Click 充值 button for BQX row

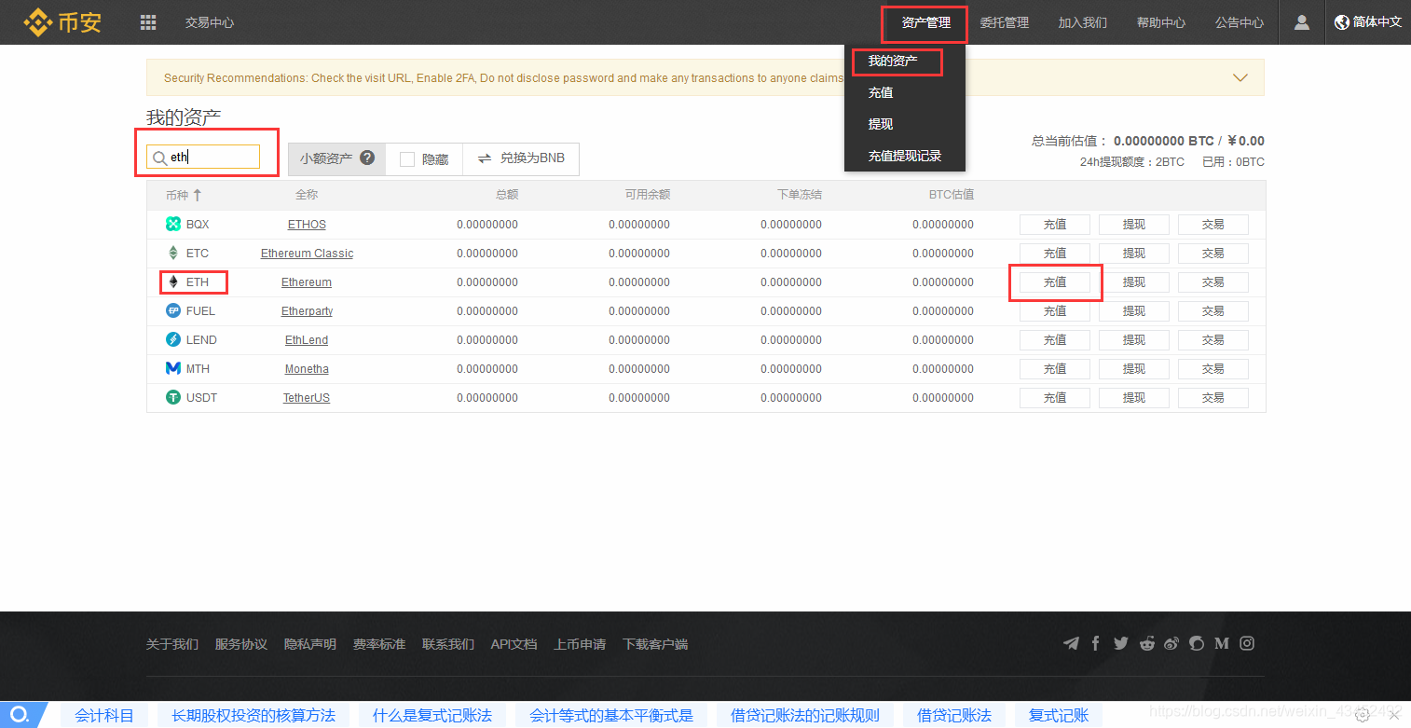tap(1055, 224)
